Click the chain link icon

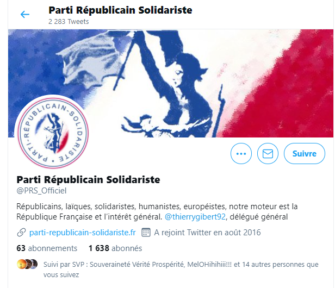[21, 233]
